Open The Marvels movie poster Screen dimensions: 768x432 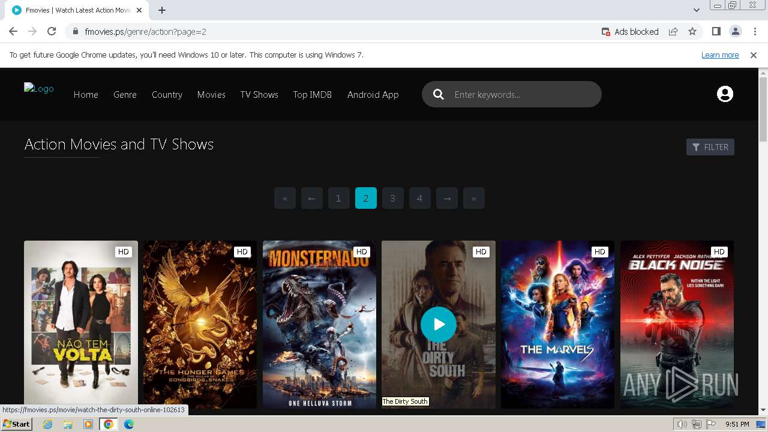[x=557, y=325]
